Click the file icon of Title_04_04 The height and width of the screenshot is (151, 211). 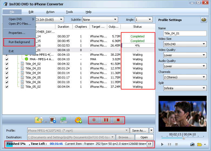[22, 73]
